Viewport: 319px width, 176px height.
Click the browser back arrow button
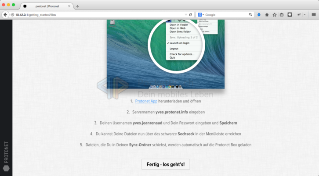[x=5, y=14]
